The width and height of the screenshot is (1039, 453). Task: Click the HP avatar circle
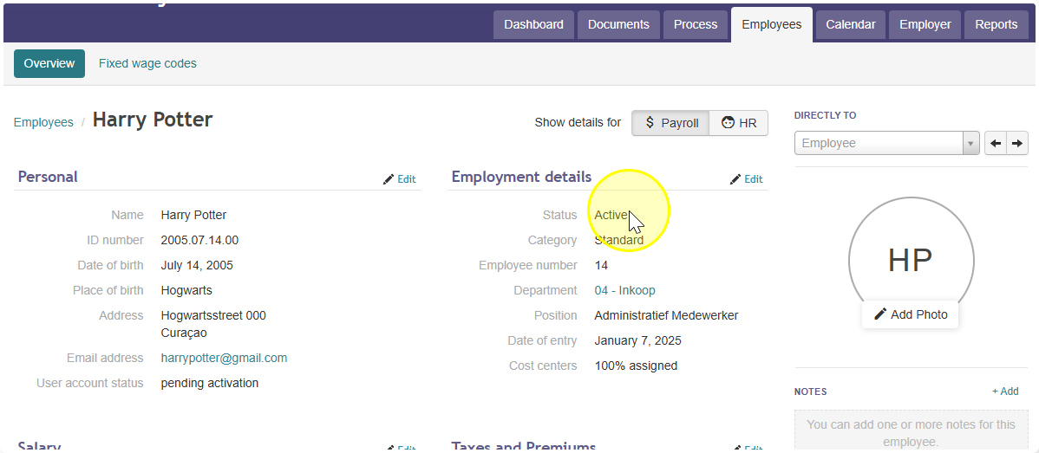(912, 260)
